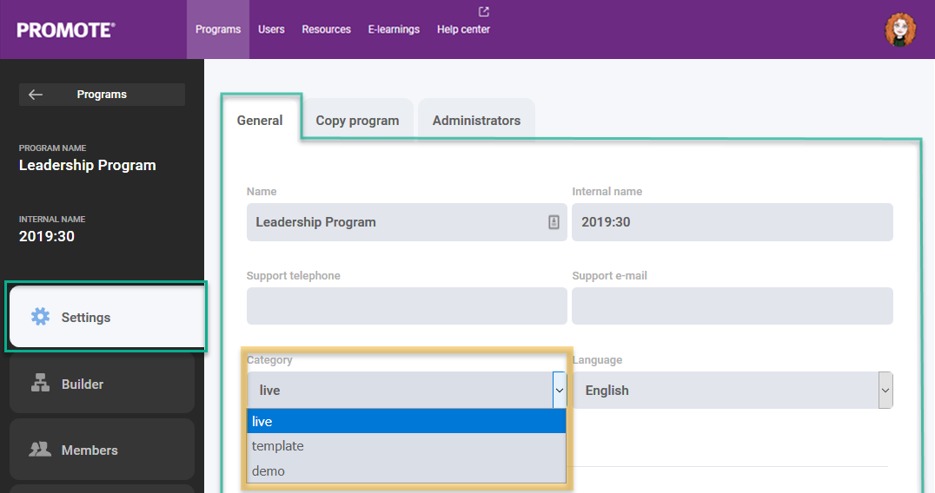Viewport: 935px width, 493px height.
Task: Expand the Language dropdown
Action: pyautogui.click(x=885, y=391)
